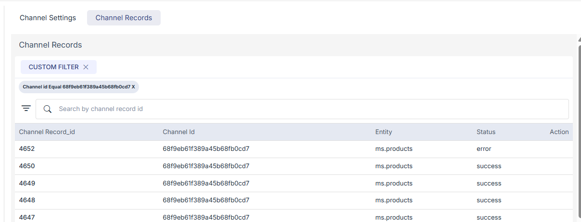
Task: Click the error status of record 4652
Action: point(484,149)
